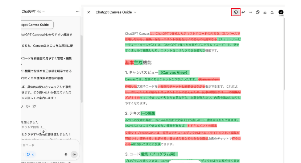The height and width of the screenshot is (163, 301).
Task: Click the chat text を加えました
Action: click(30, 122)
